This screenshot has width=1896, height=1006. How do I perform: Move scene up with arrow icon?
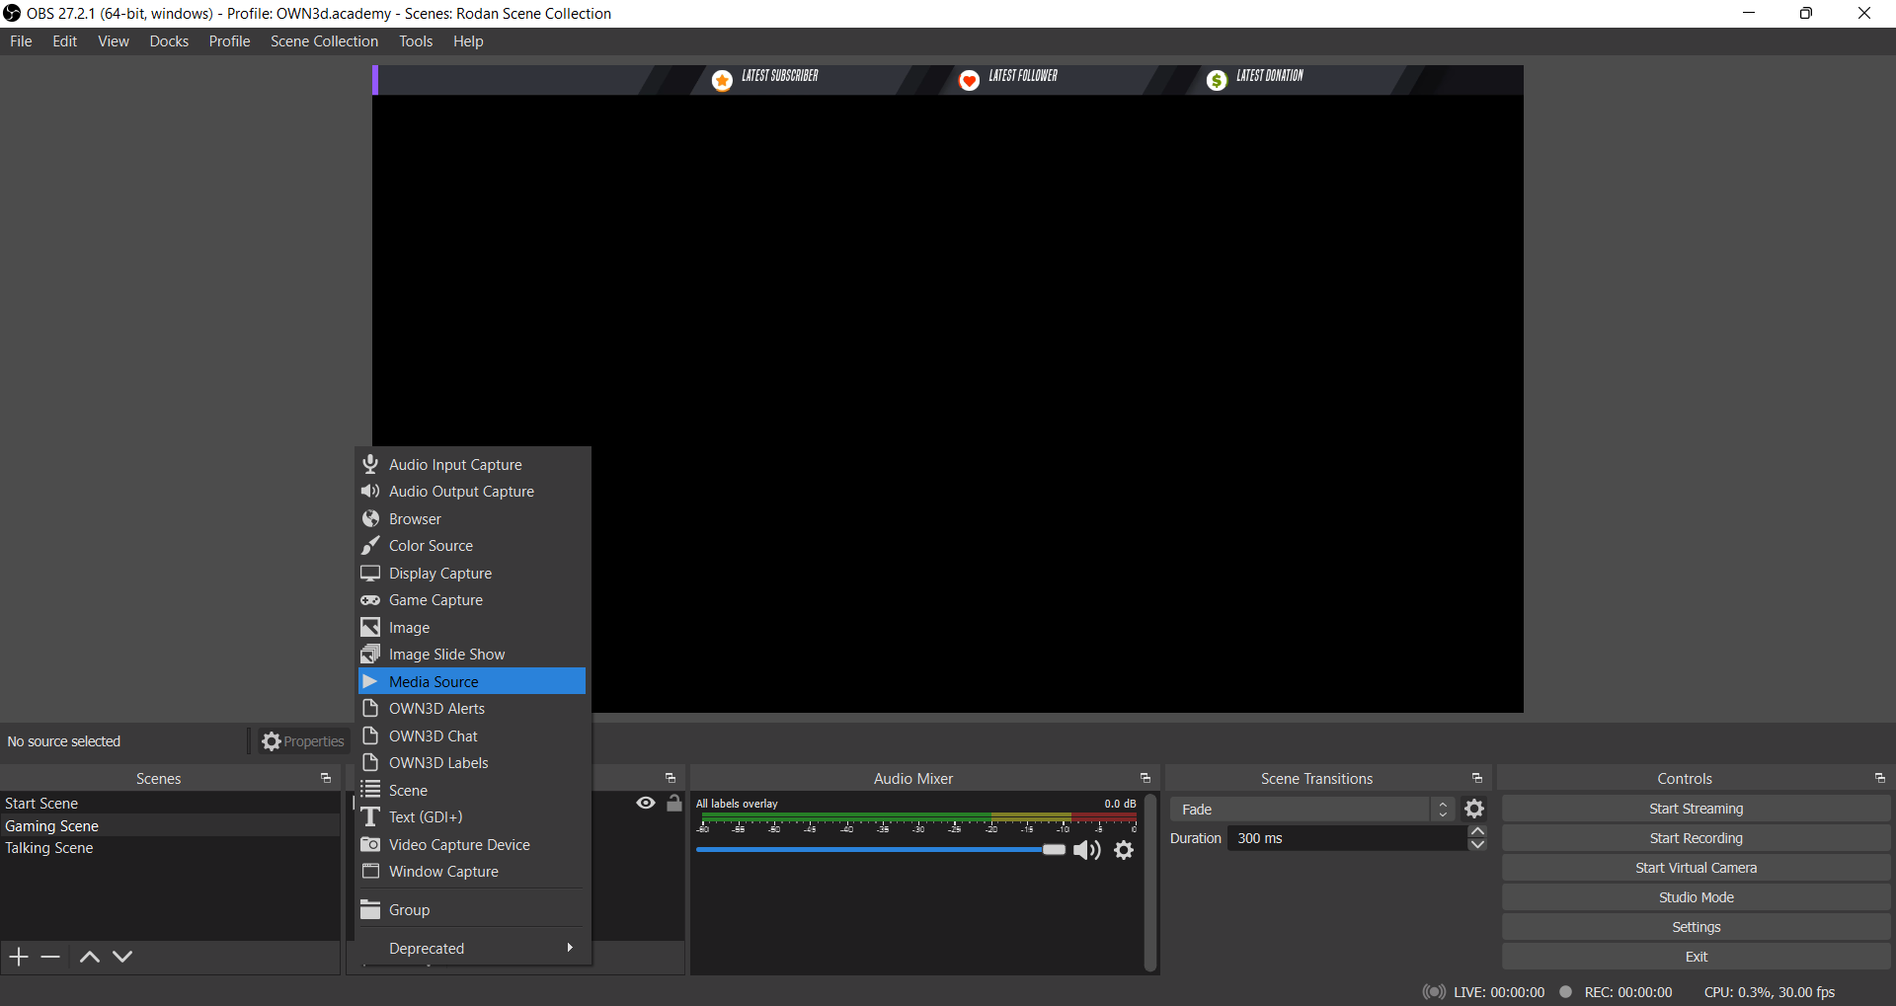pos(89,957)
